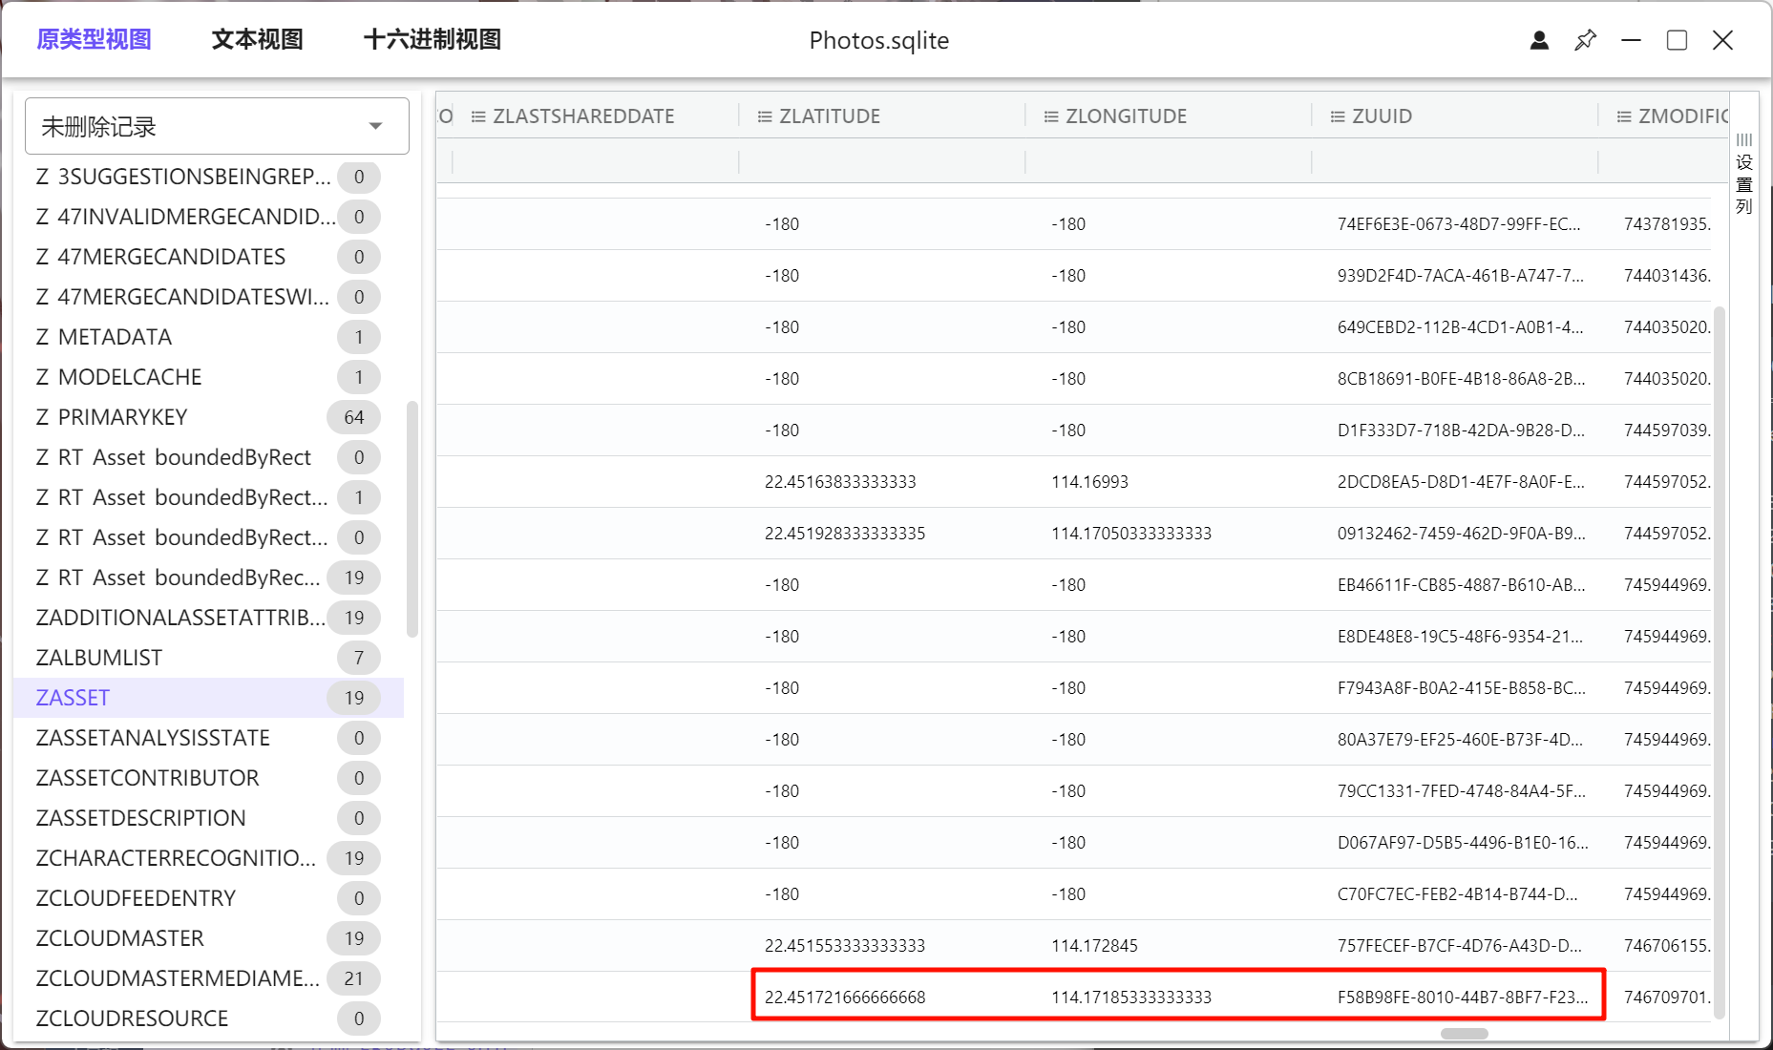Screen dimensions: 1773x1050
Task: Select the ZASSET table
Action: click(73, 698)
